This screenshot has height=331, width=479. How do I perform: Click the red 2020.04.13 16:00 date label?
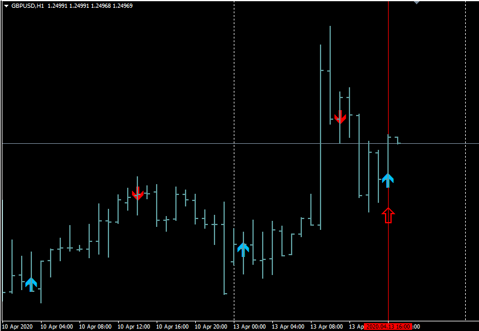(x=388, y=326)
